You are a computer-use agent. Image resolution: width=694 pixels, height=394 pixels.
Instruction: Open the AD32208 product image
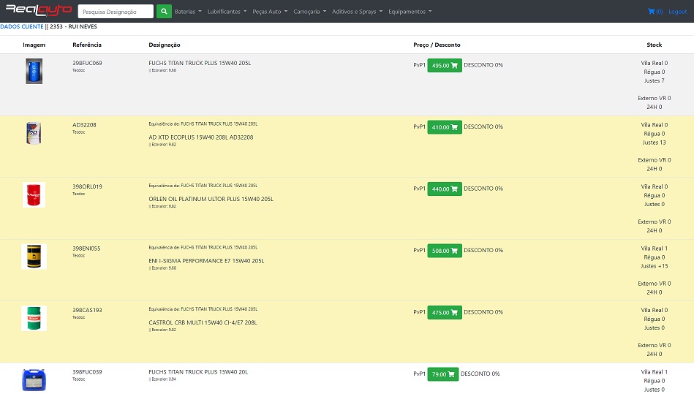(x=34, y=132)
